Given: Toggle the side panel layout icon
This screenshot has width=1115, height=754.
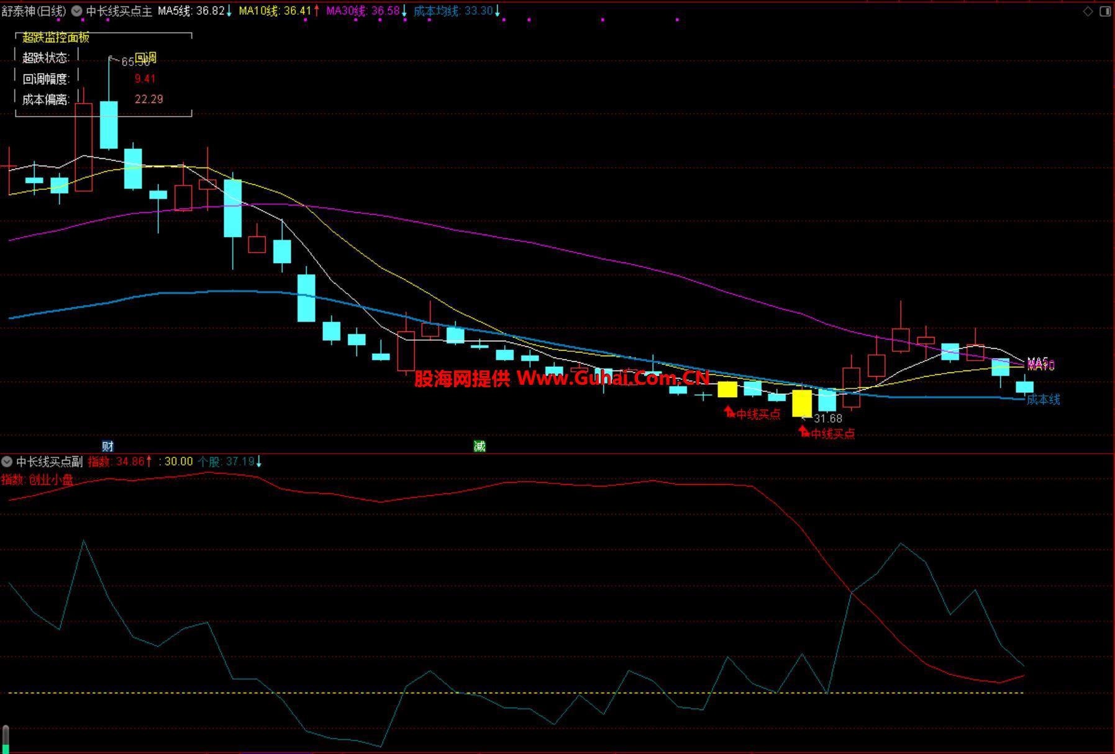Looking at the screenshot, I should click(1105, 11).
